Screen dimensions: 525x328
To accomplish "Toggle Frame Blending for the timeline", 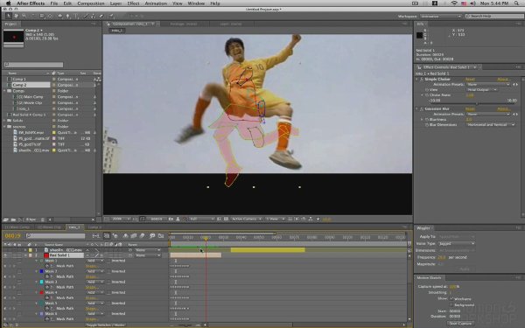I will click(134, 236).
